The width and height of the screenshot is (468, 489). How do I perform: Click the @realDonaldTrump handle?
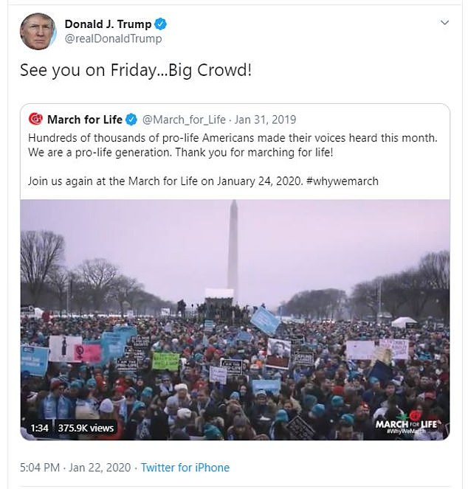113,39
